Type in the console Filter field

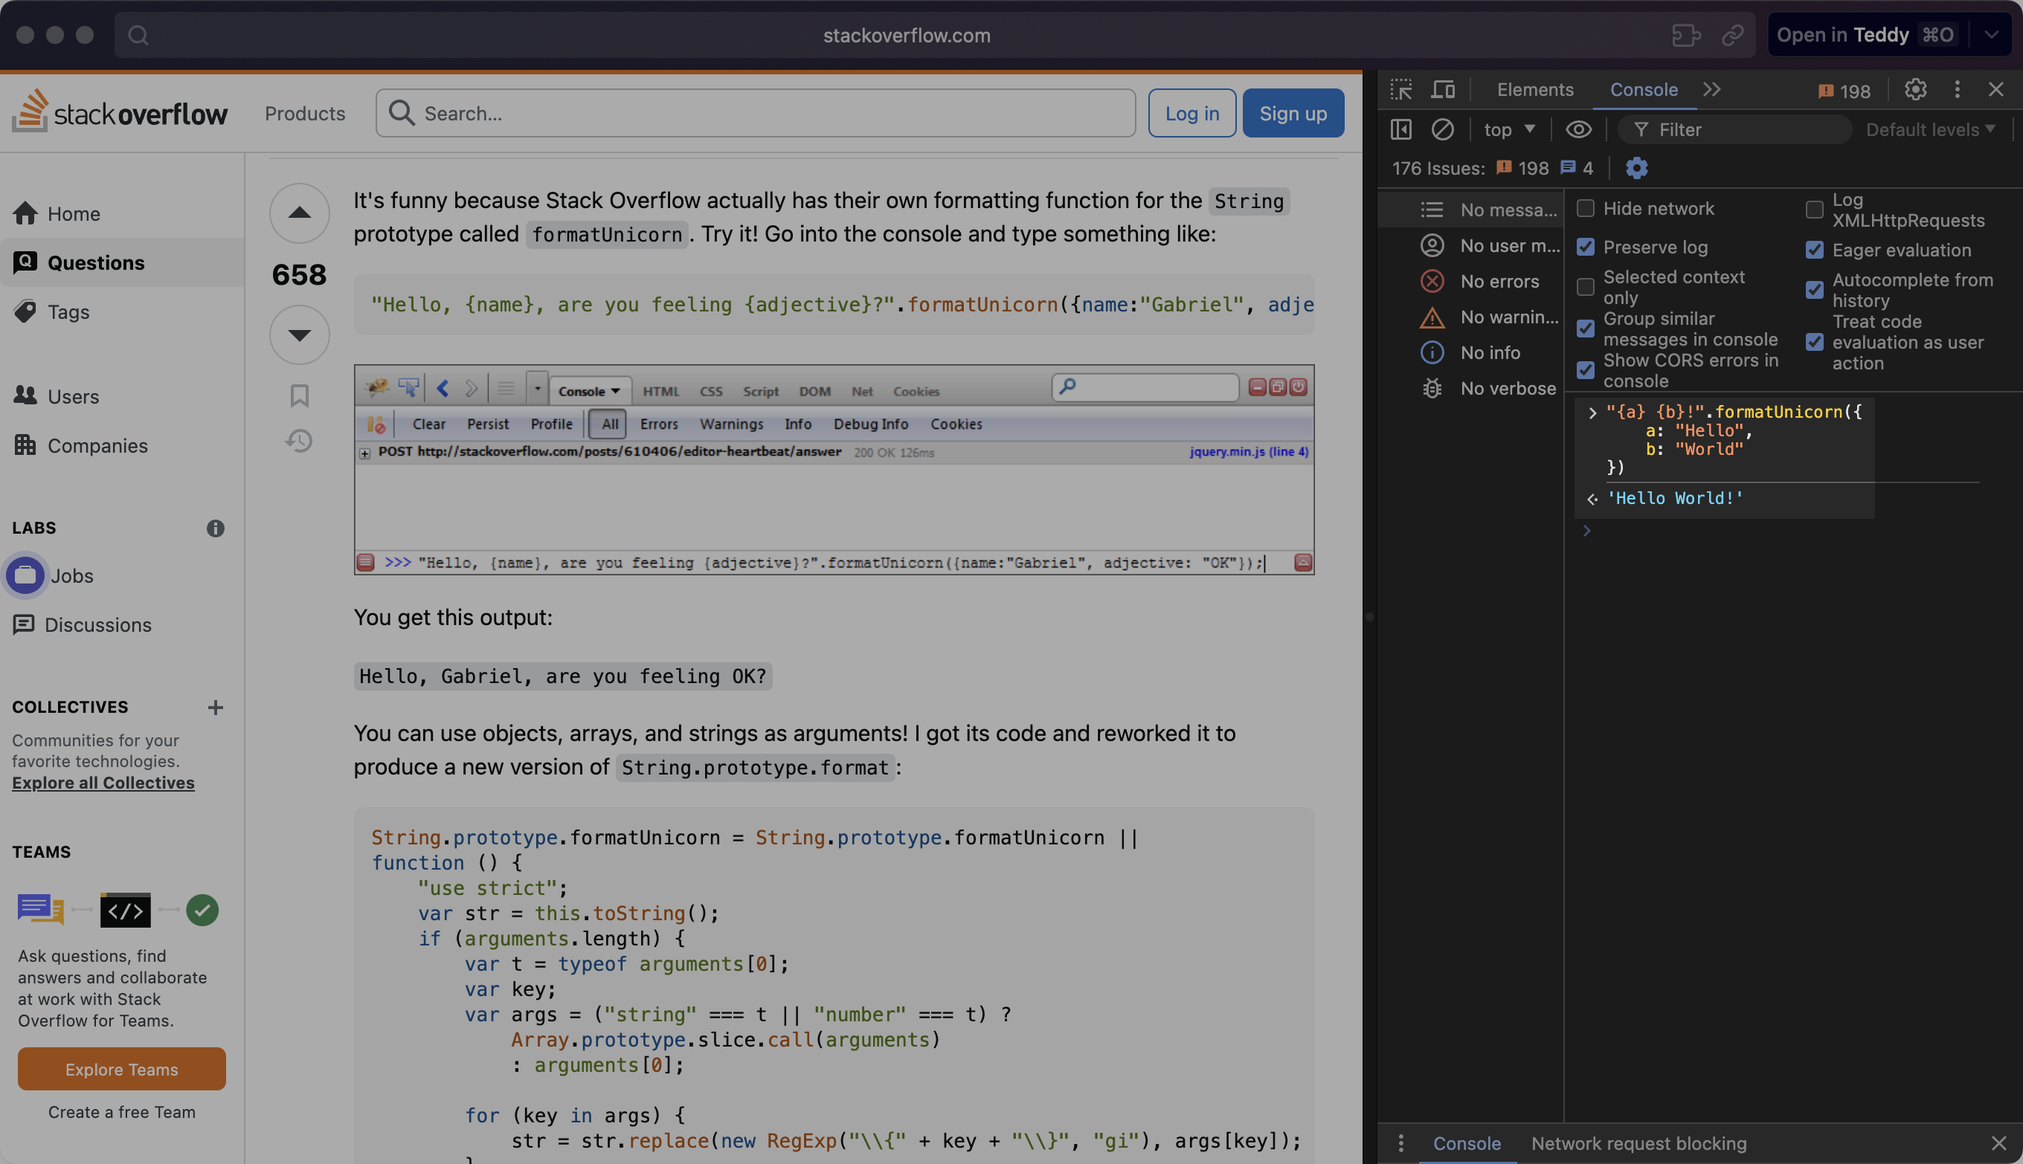tap(1734, 129)
